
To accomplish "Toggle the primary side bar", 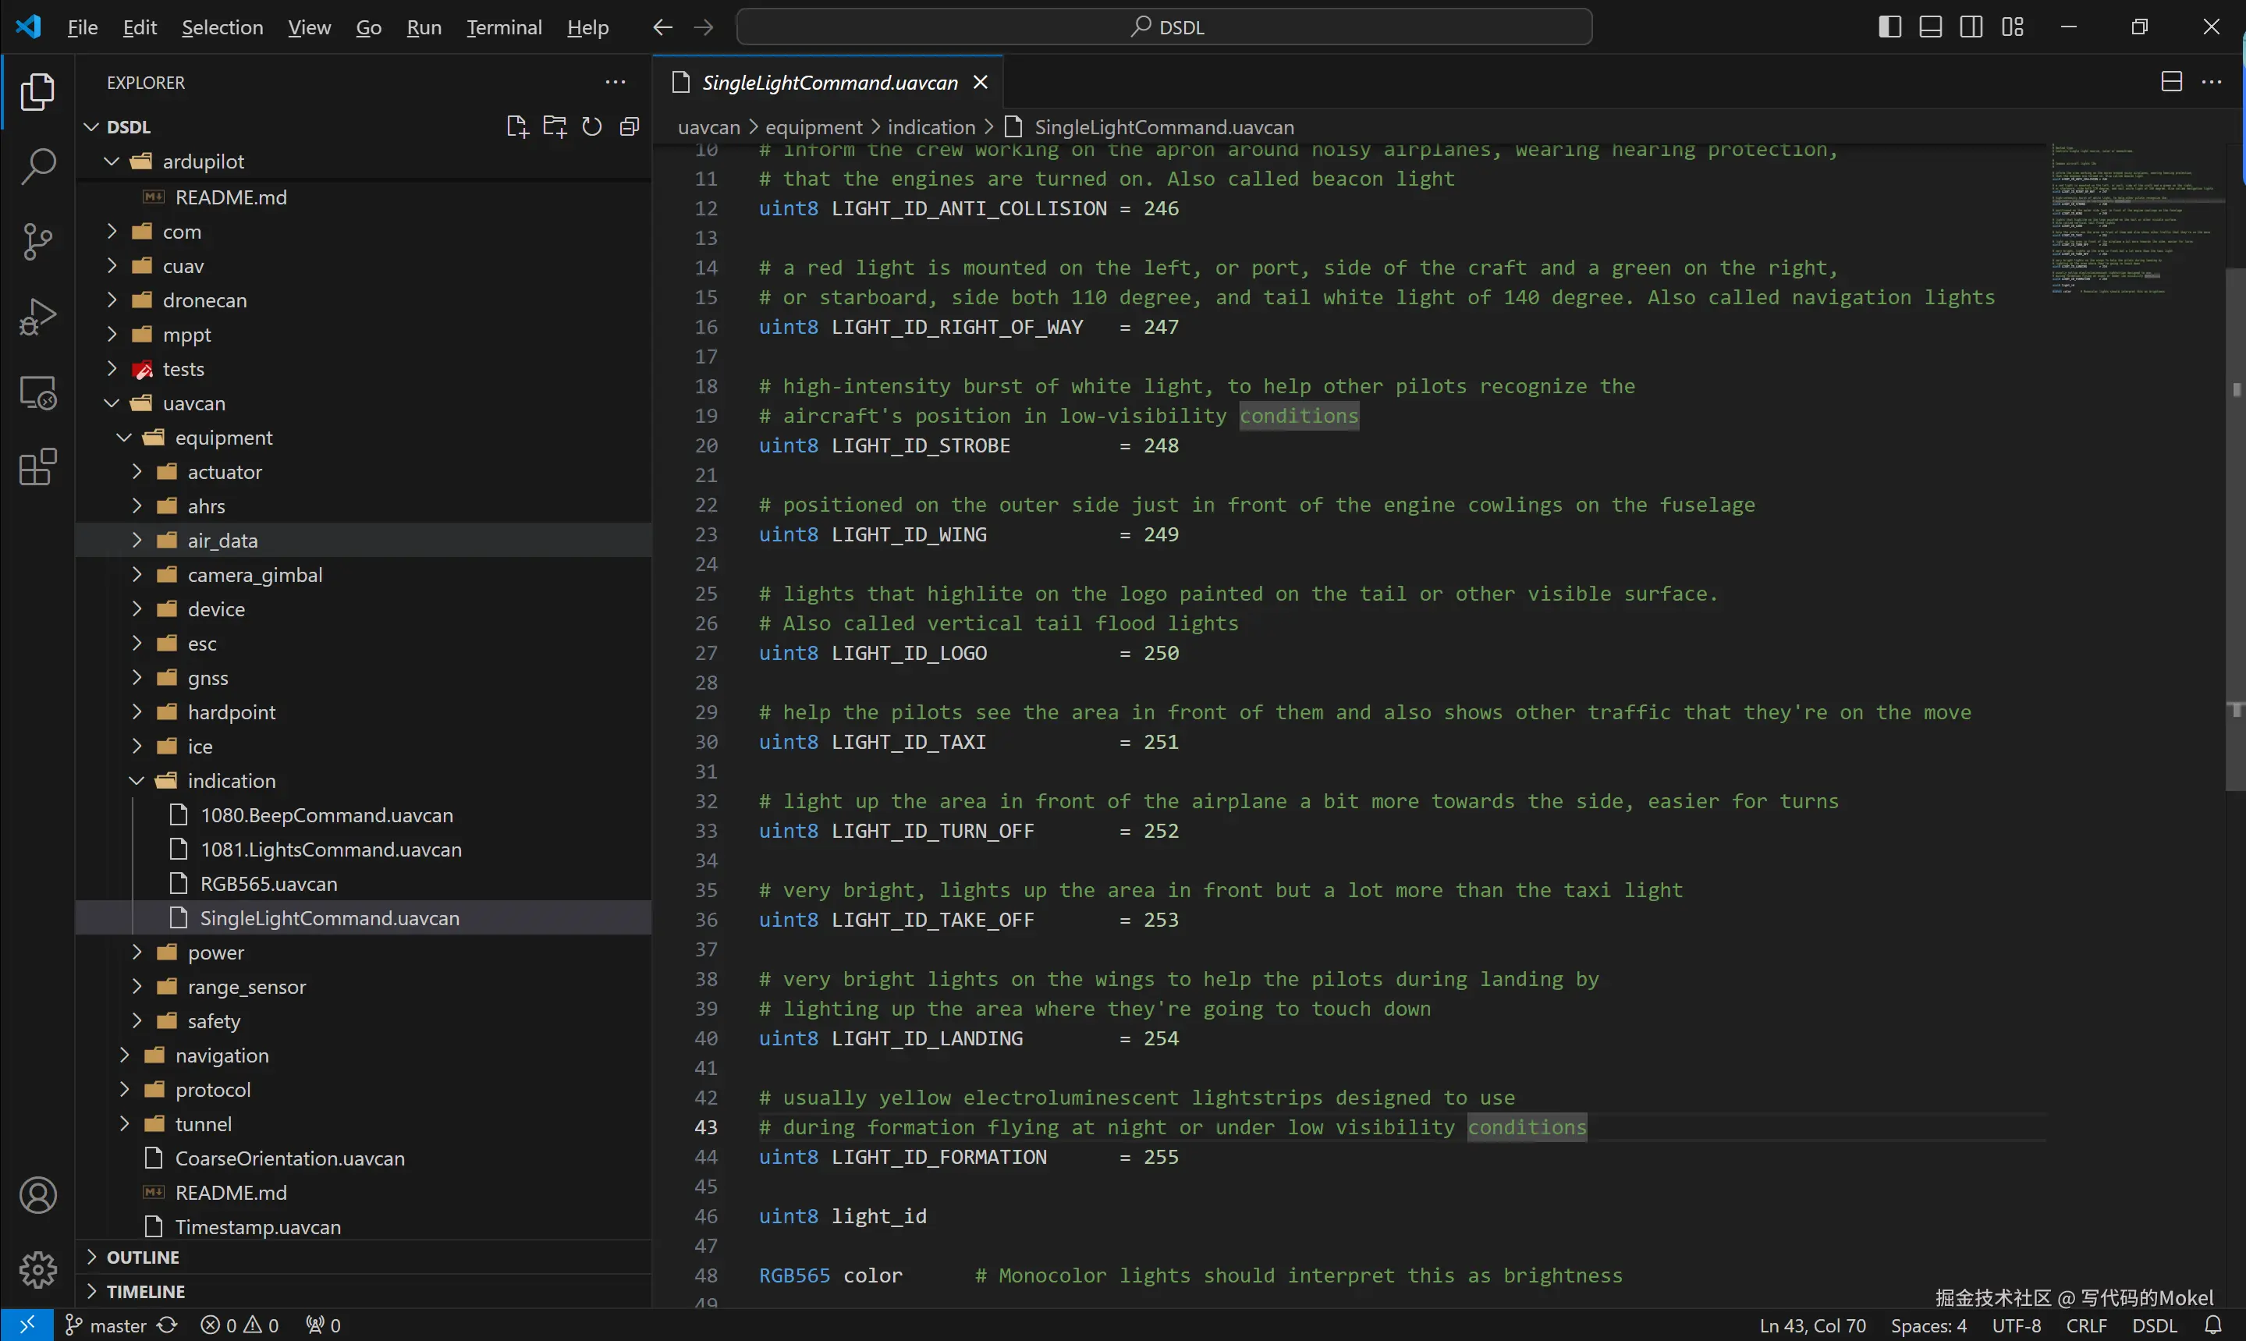I will [1889, 27].
